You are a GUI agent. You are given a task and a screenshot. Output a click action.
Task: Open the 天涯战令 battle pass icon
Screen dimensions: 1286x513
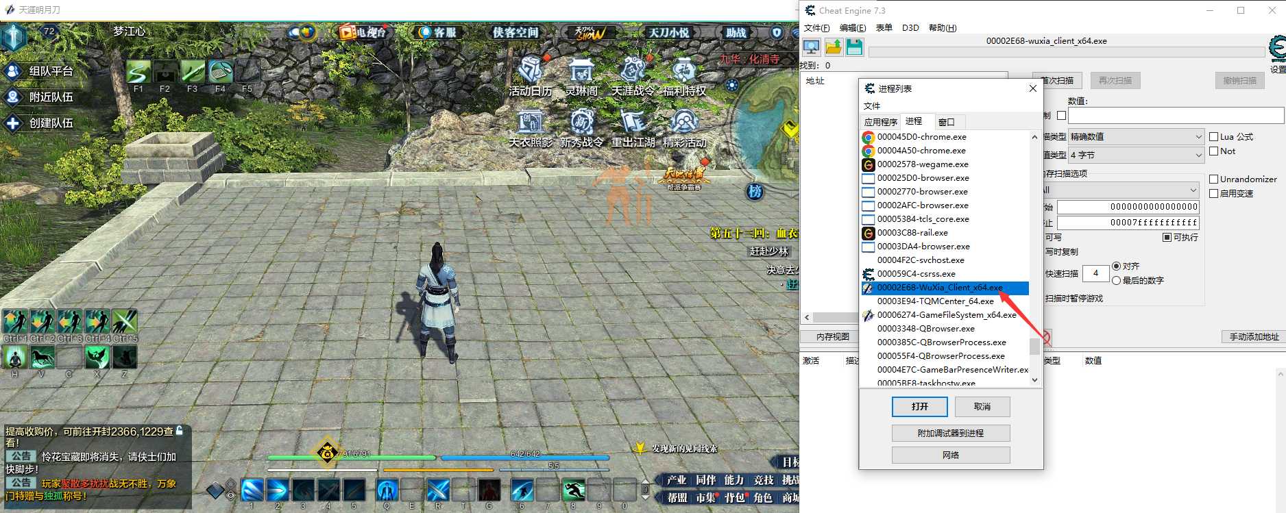tap(632, 71)
